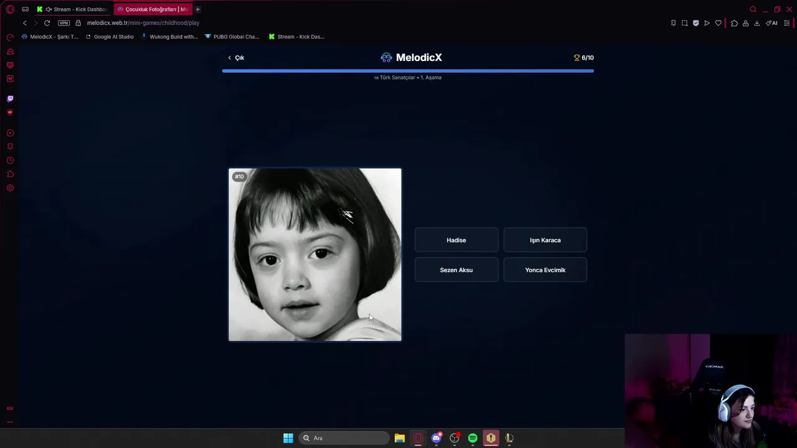The height and width of the screenshot is (448, 797).
Task: Click the blue game progress bar
Action: tap(408, 71)
